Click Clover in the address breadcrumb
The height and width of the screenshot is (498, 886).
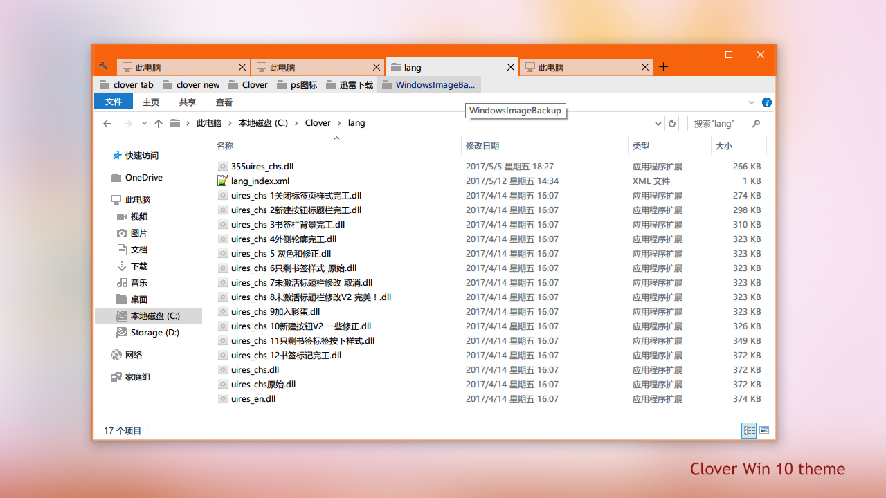(318, 123)
